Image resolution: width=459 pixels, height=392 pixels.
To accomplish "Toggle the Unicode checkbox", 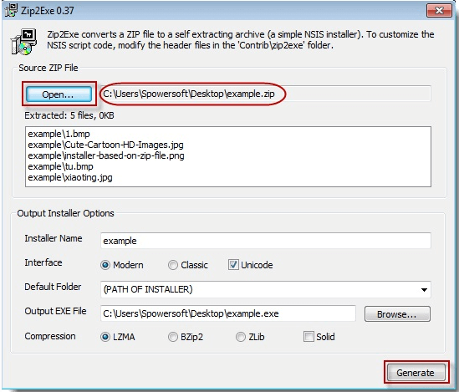I will pos(233,265).
